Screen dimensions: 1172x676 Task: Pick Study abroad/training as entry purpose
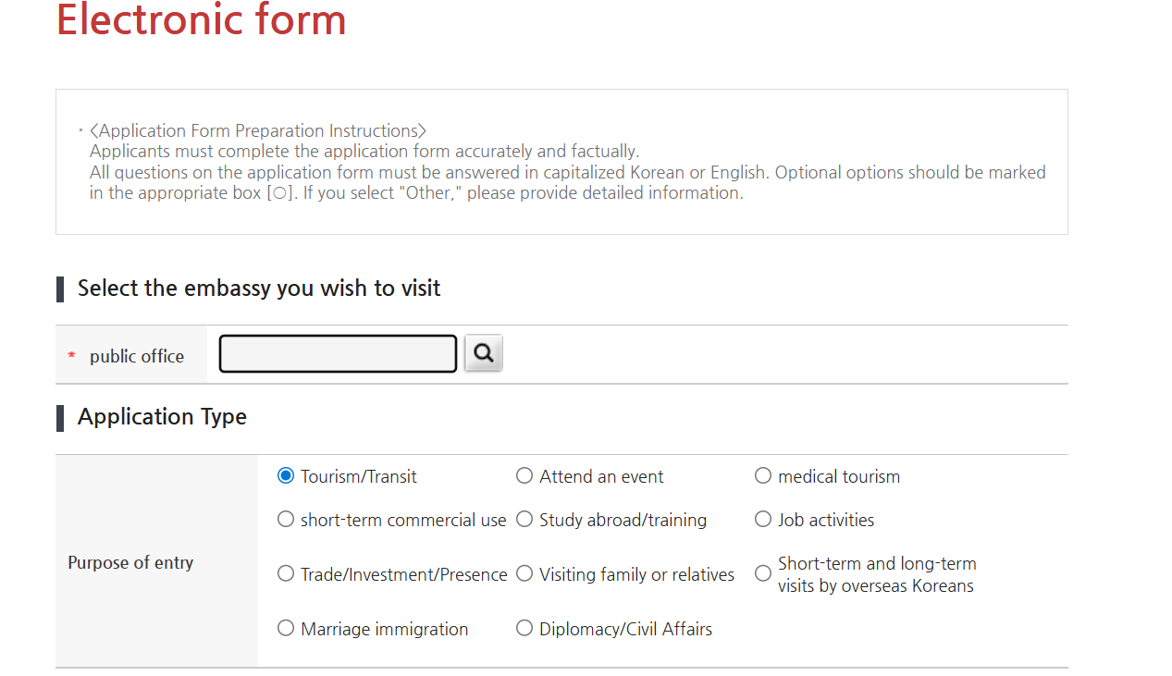pyautogui.click(x=524, y=519)
